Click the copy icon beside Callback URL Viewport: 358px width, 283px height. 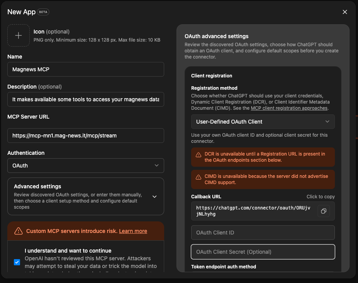point(324,211)
